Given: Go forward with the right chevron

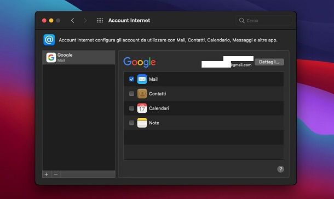Looking at the screenshot, I should 85,21.
